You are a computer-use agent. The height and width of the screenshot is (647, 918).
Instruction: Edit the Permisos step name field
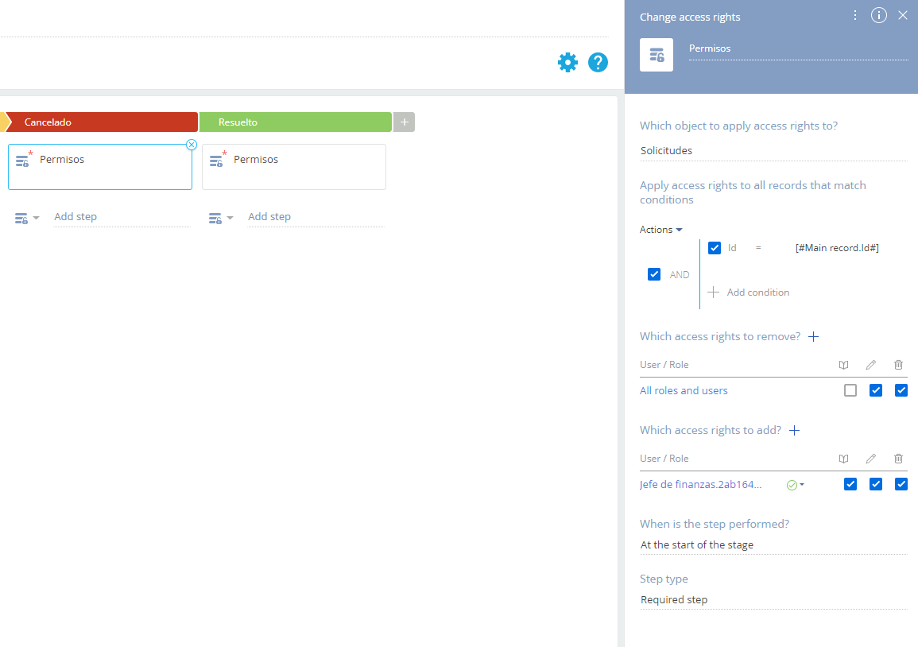pos(799,49)
